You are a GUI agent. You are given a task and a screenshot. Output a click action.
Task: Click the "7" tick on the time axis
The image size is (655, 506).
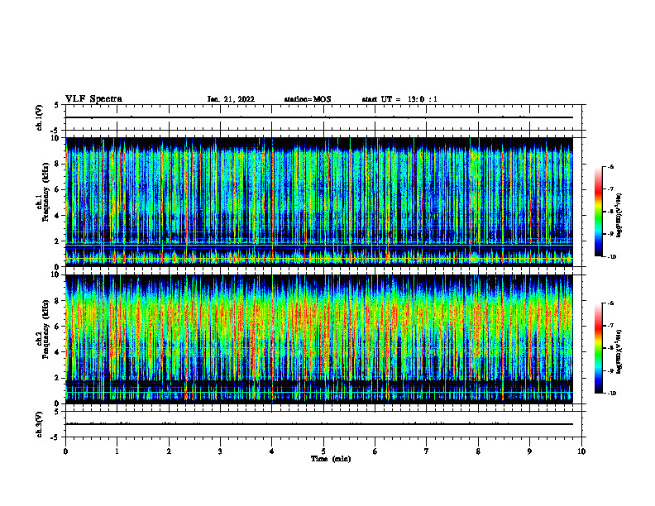tap(427, 451)
